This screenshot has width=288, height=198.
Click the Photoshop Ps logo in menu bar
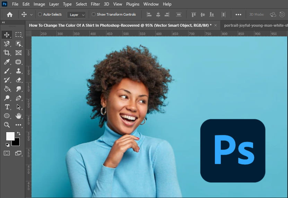coord(5,4)
